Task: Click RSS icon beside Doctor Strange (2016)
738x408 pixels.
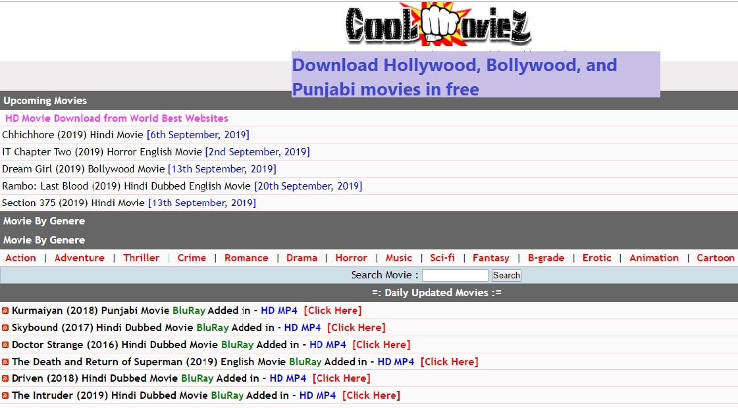Action: (5, 345)
